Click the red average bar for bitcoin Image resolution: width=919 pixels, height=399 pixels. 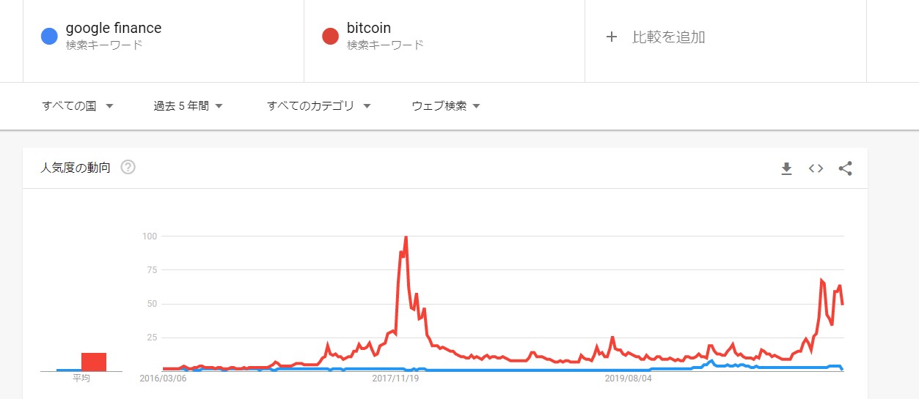[94, 362]
